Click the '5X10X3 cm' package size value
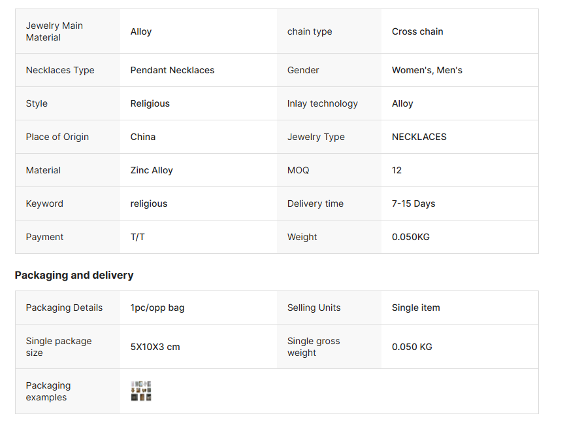Screen dimensions: 567x422 pyautogui.click(x=155, y=347)
